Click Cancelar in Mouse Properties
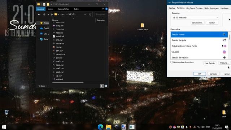Viewport: 231px width, 130px height. (x=213, y=74)
